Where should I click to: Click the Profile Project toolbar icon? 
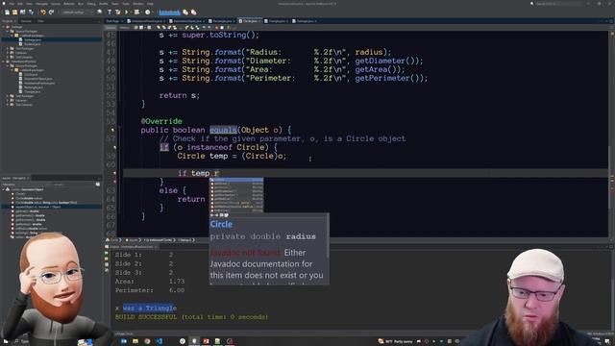pyautogui.click(x=148, y=12)
